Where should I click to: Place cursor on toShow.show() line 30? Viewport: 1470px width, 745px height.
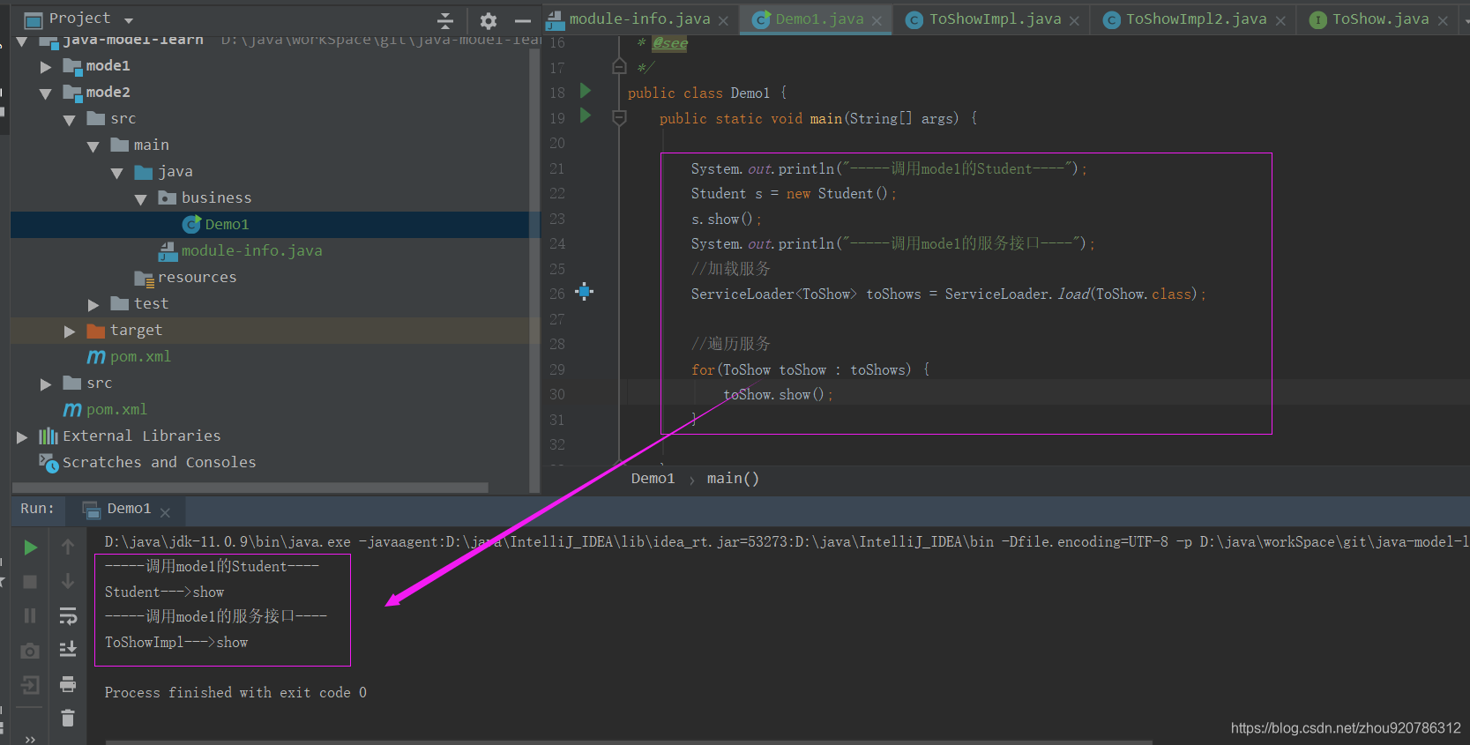pyautogui.click(x=778, y=395)
